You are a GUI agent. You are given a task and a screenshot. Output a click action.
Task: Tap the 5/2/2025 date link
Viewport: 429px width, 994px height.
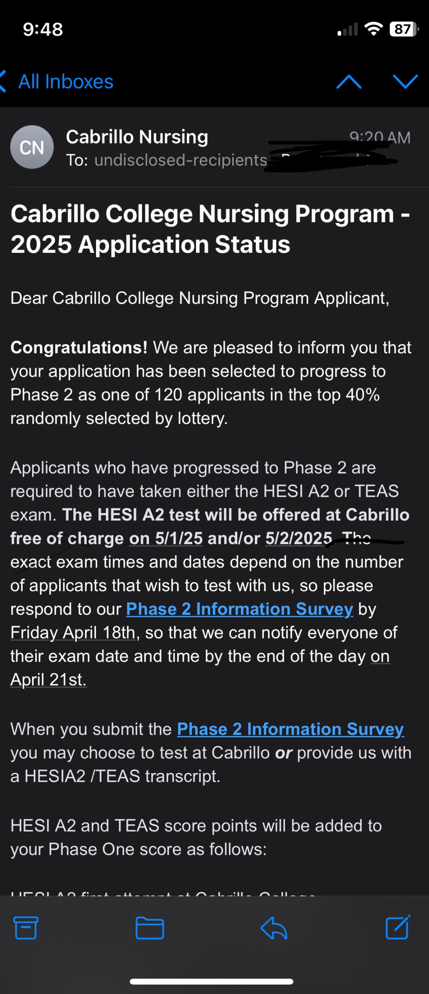(x=299, y=538)
